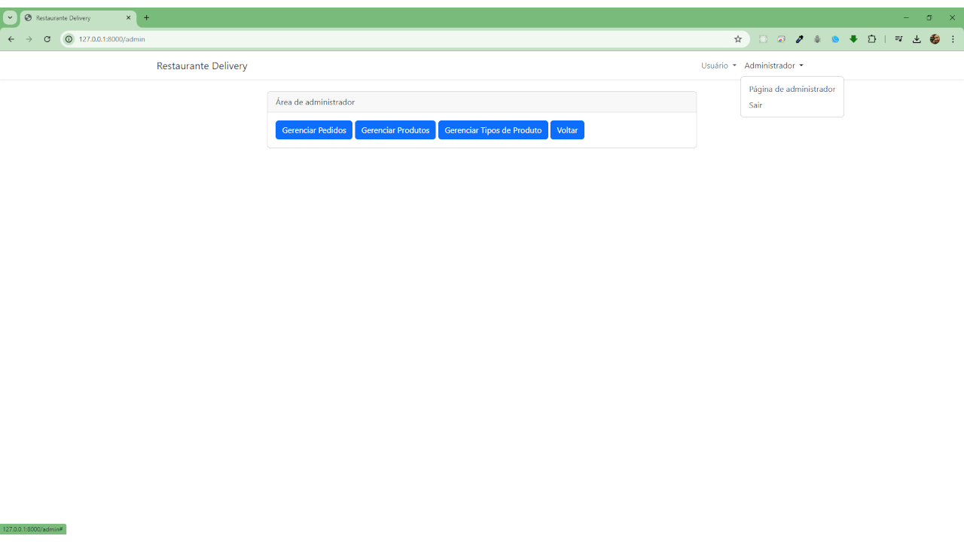The height and width of the screenshot is (542, 964).
Task: Open the Extensions puzzle icon
Action: (872, 39)
